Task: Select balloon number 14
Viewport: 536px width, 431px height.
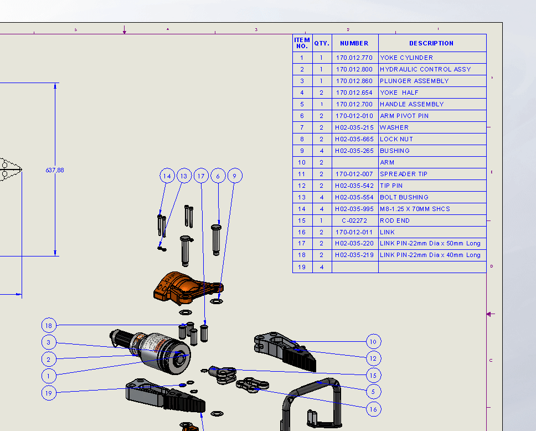Action: [167, 176]
